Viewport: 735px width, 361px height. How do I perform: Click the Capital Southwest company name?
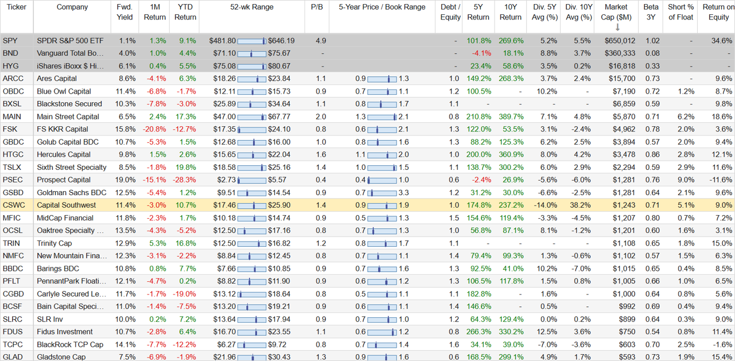[x=67, y=205]
